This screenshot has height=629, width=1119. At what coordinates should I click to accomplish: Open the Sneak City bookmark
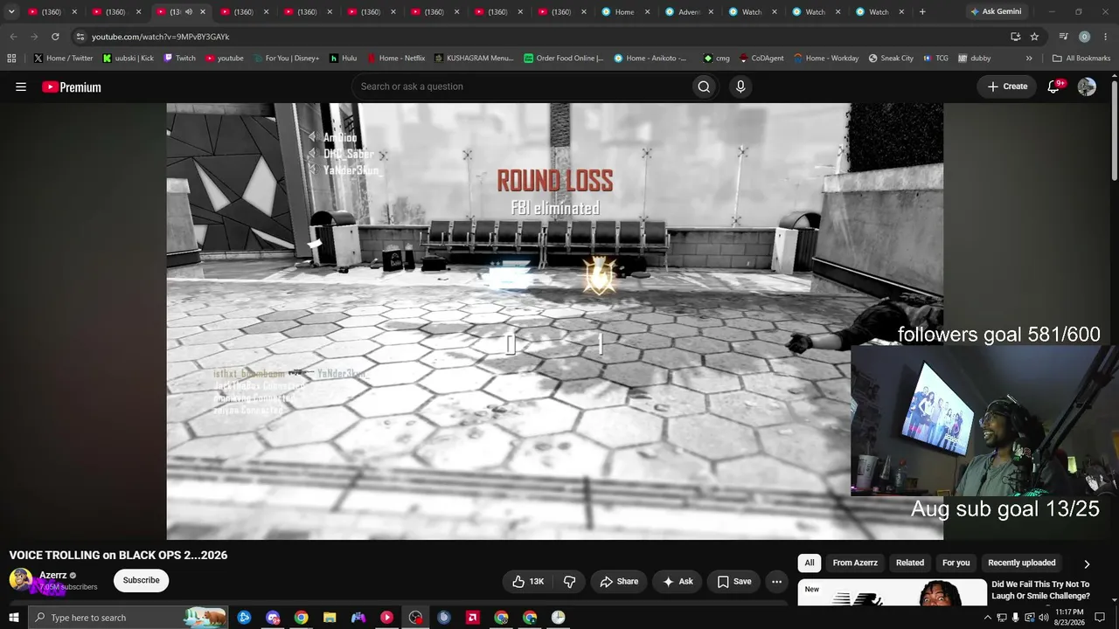coord(891,59)
